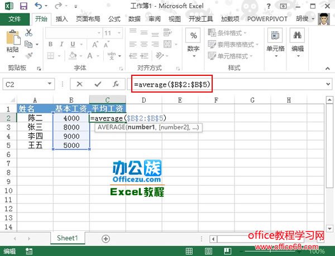Open 套用表格格式 table format dropdown
335x256 pixels.
pos(233,45)
